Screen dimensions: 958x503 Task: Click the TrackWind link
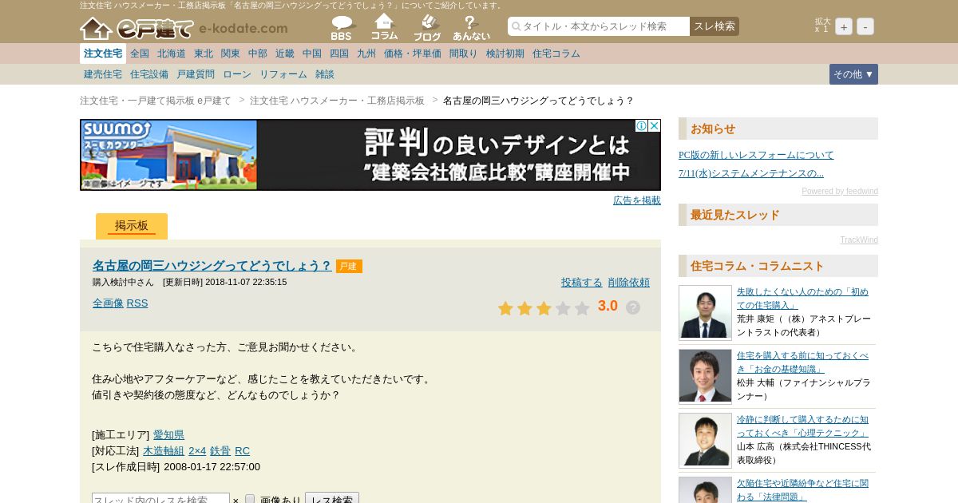(x=859, y=240)
